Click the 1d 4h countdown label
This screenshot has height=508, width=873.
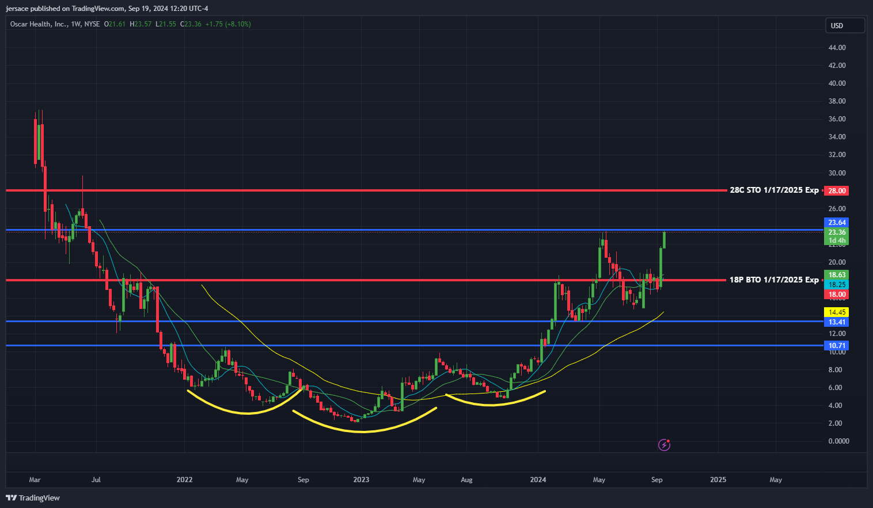pyautogui.click(x=836, y=241)
